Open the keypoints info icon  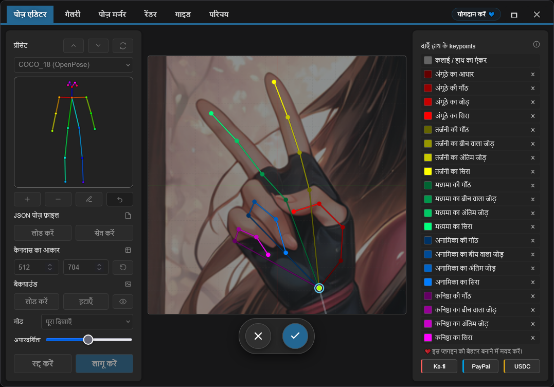point(537,44)
